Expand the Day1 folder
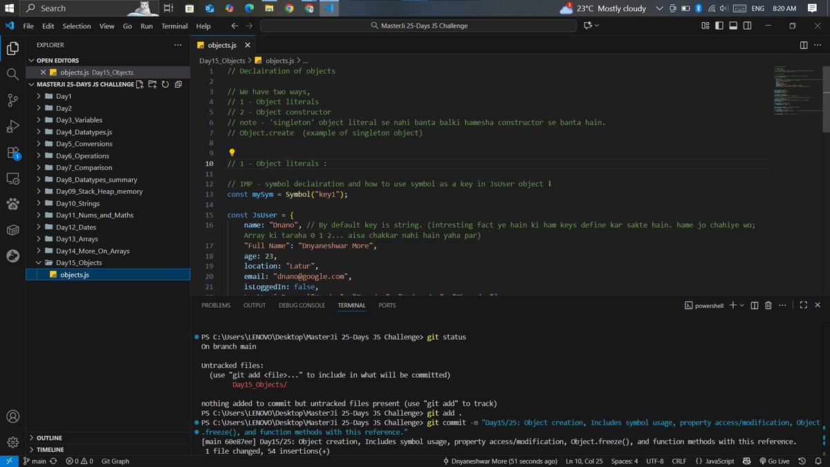 64,96
